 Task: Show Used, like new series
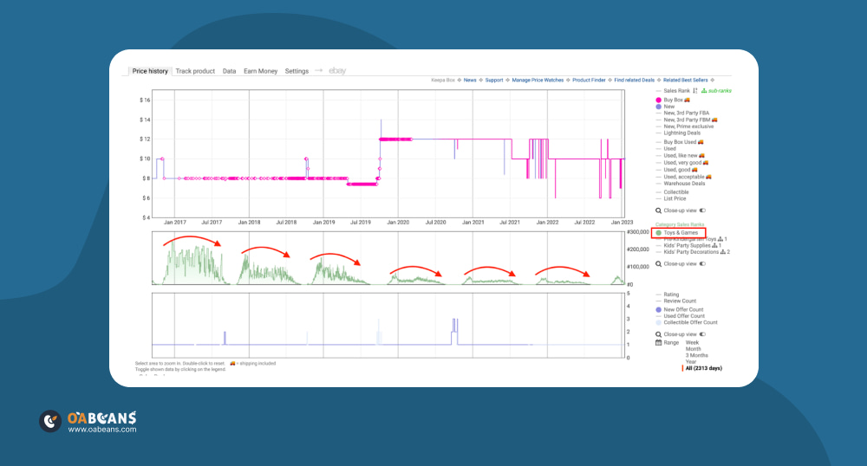coord(681,156)
